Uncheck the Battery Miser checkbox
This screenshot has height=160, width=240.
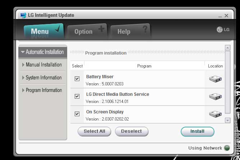pos(77,79)
